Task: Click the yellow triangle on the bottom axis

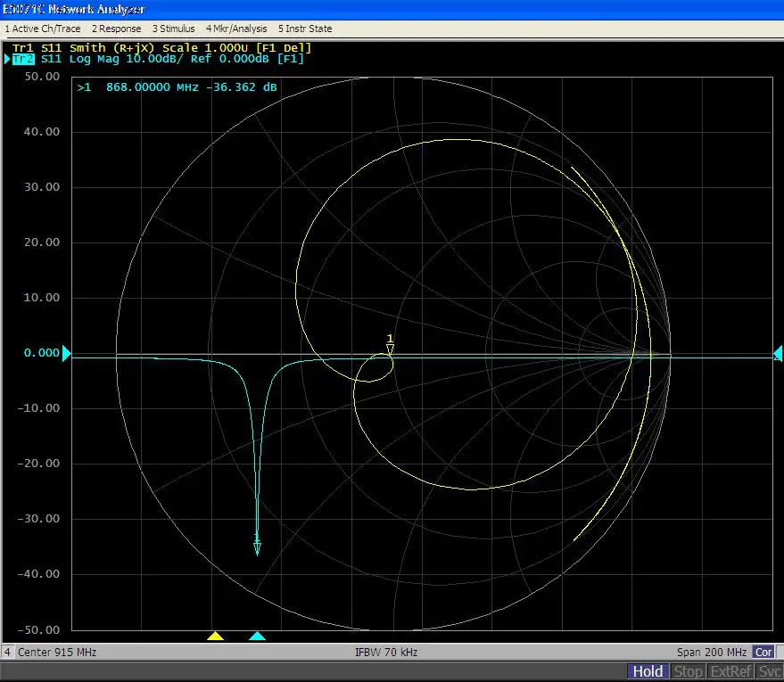Action: tap(214, 636)
